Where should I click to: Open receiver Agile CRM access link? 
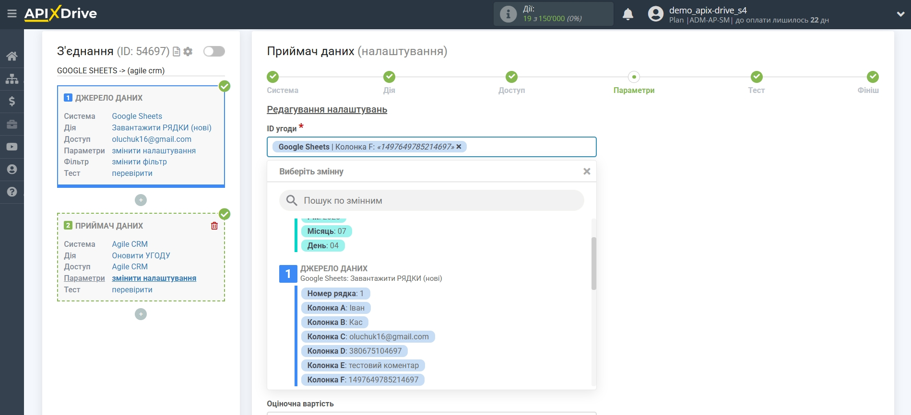(x=130, y=266)
